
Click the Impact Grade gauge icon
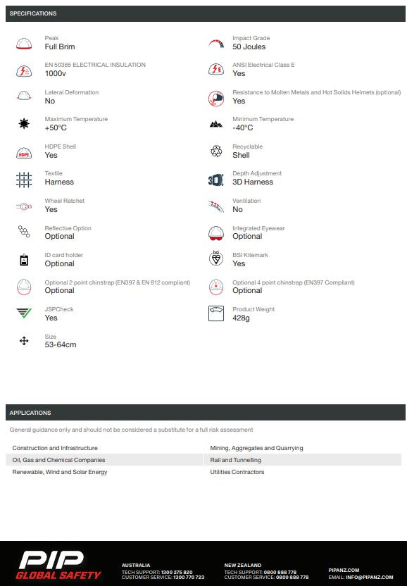click(x=216, y=44)
